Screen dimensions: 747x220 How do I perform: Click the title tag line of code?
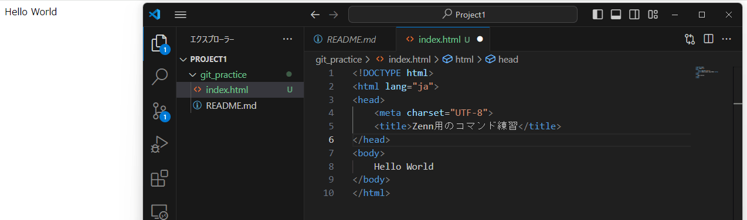tap(467, 126)
